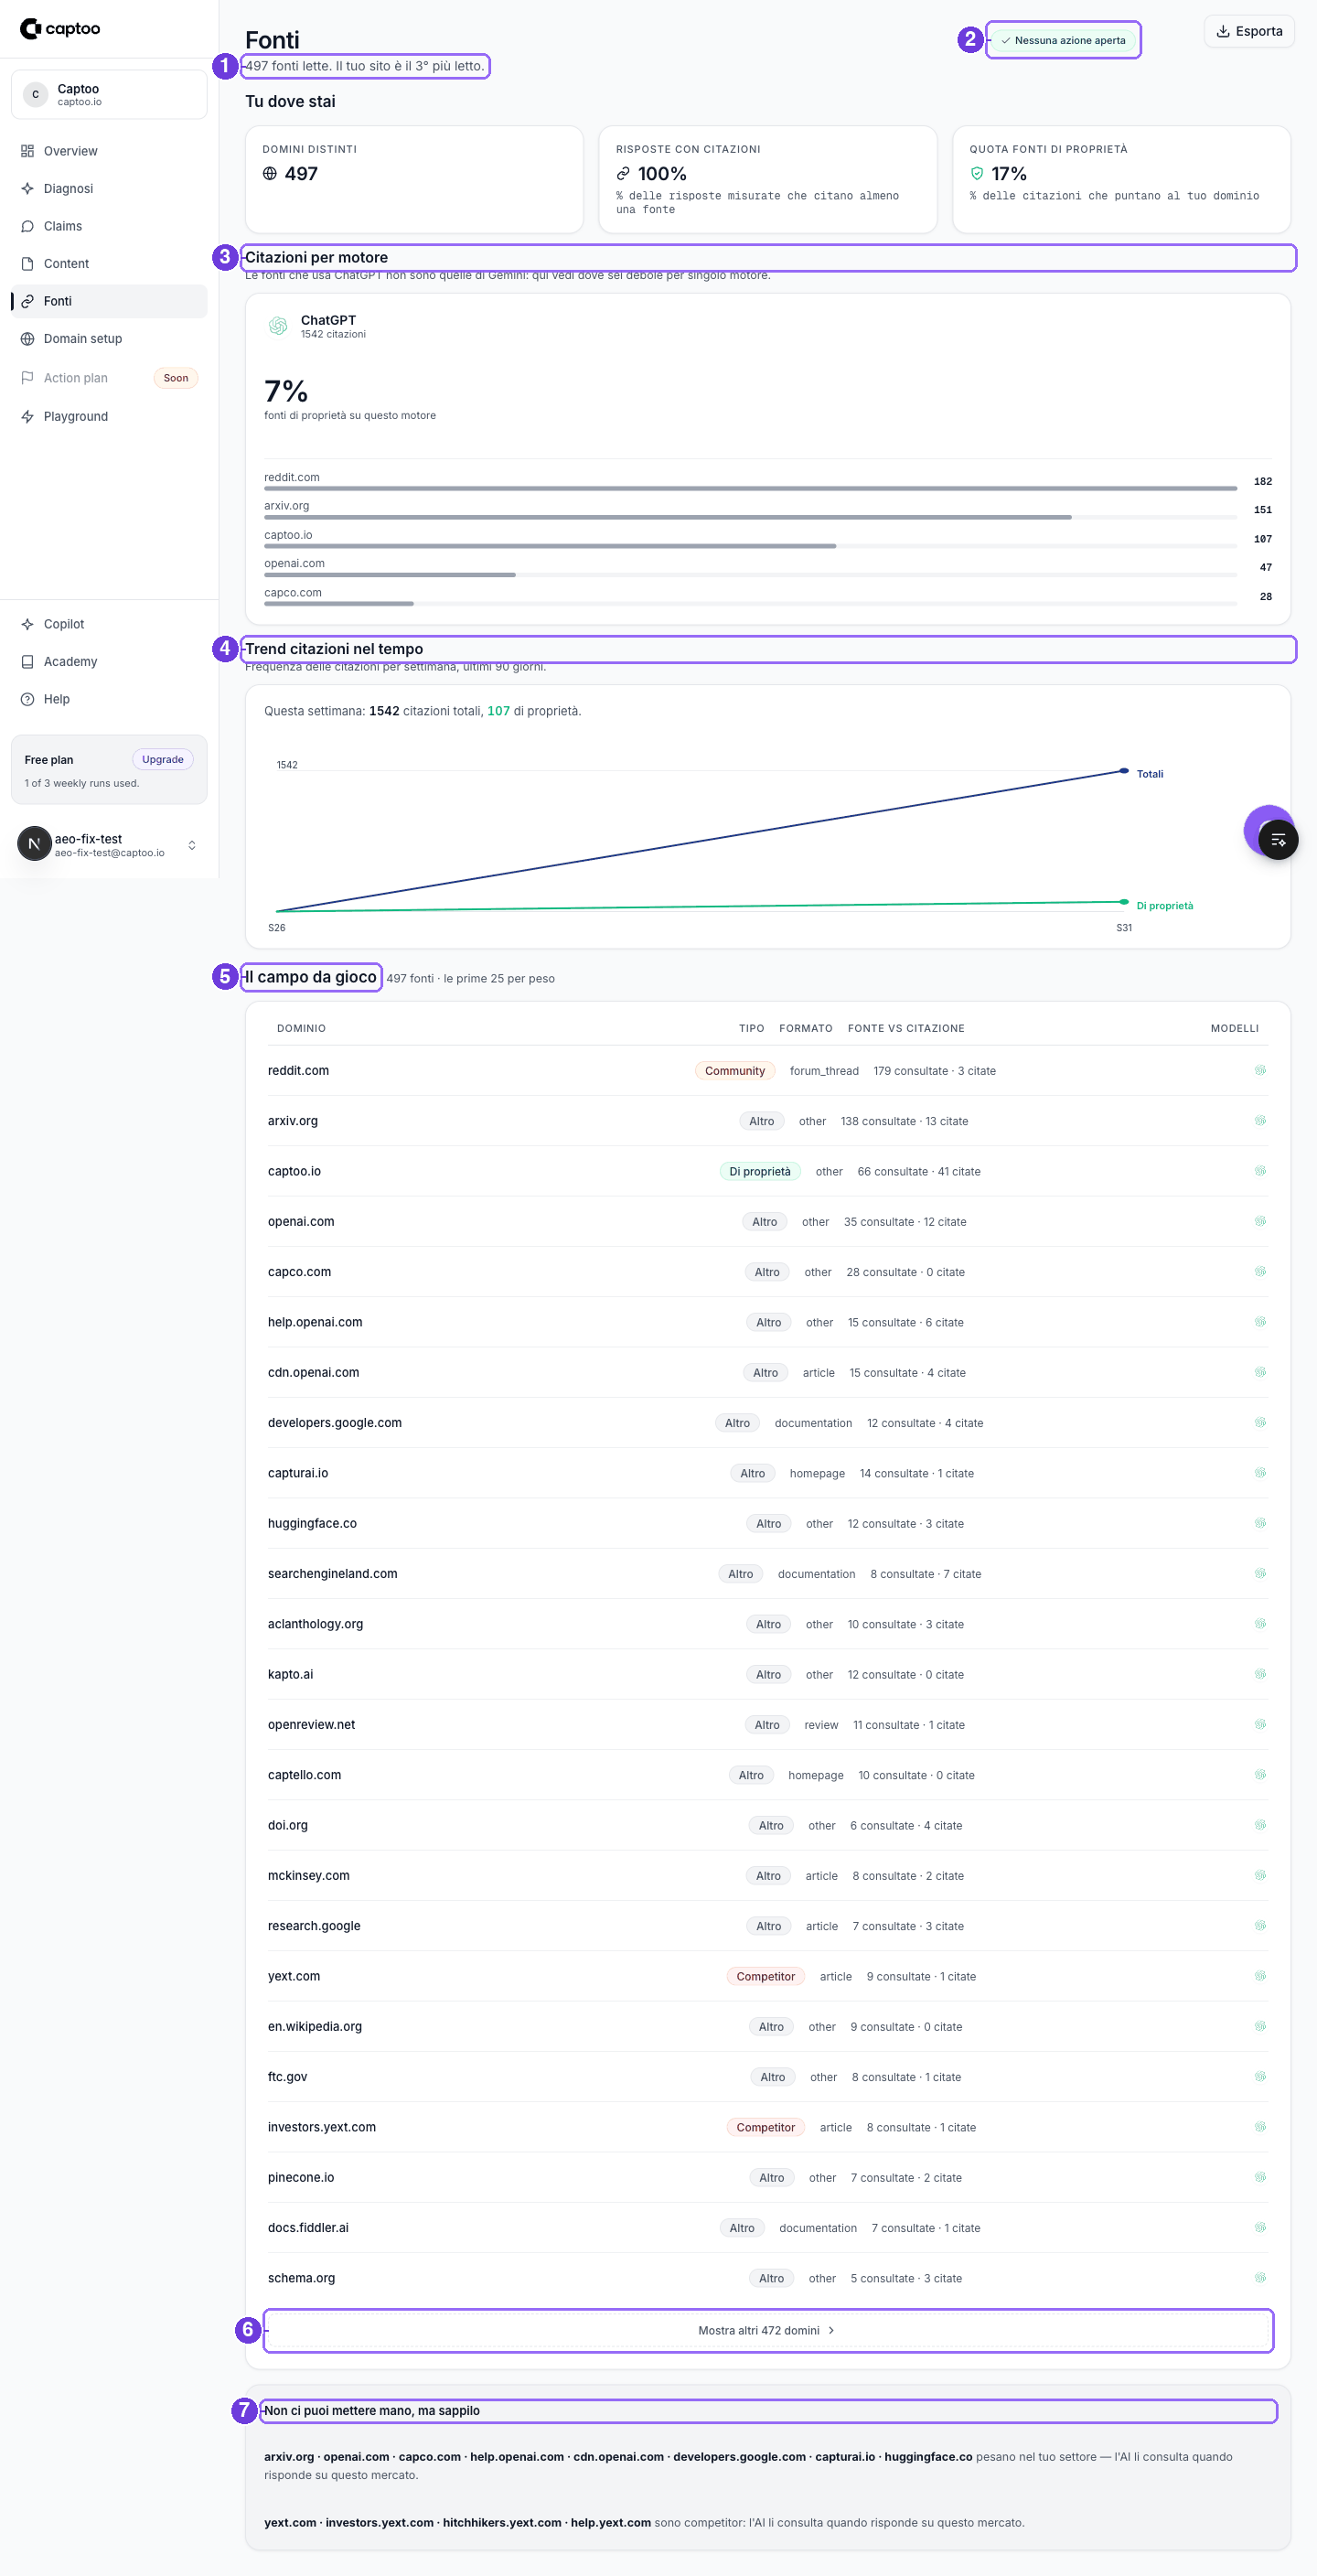
Task: Select the Action plan menu item
Action: pos(109,378)
